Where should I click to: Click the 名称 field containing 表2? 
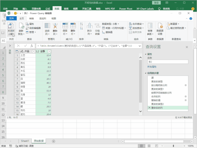pyautogui.click(x=167, y=62)
